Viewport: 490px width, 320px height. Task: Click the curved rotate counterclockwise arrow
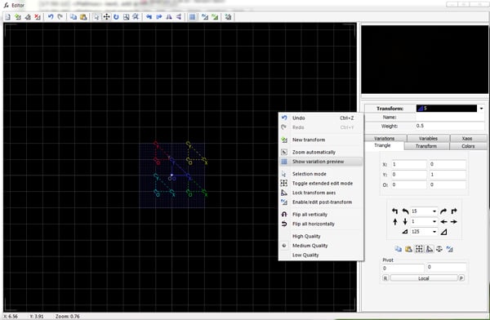tap(405, 211)
